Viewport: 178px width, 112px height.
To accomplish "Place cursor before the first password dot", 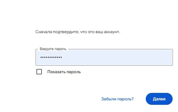I will pos(40,57).
